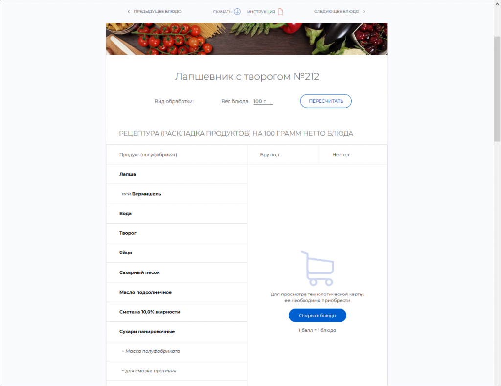Viewport: 501px width, 386px height.
Task: Open the document icon beside ИНСТРУКЦИЯ
Action: pos(280,12)
